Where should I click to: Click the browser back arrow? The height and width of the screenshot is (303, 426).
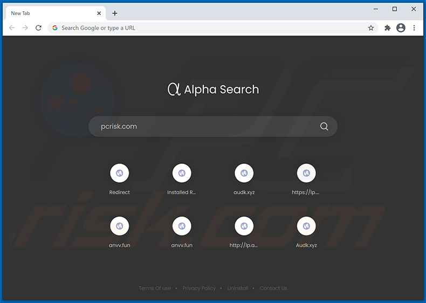[12, 27]
